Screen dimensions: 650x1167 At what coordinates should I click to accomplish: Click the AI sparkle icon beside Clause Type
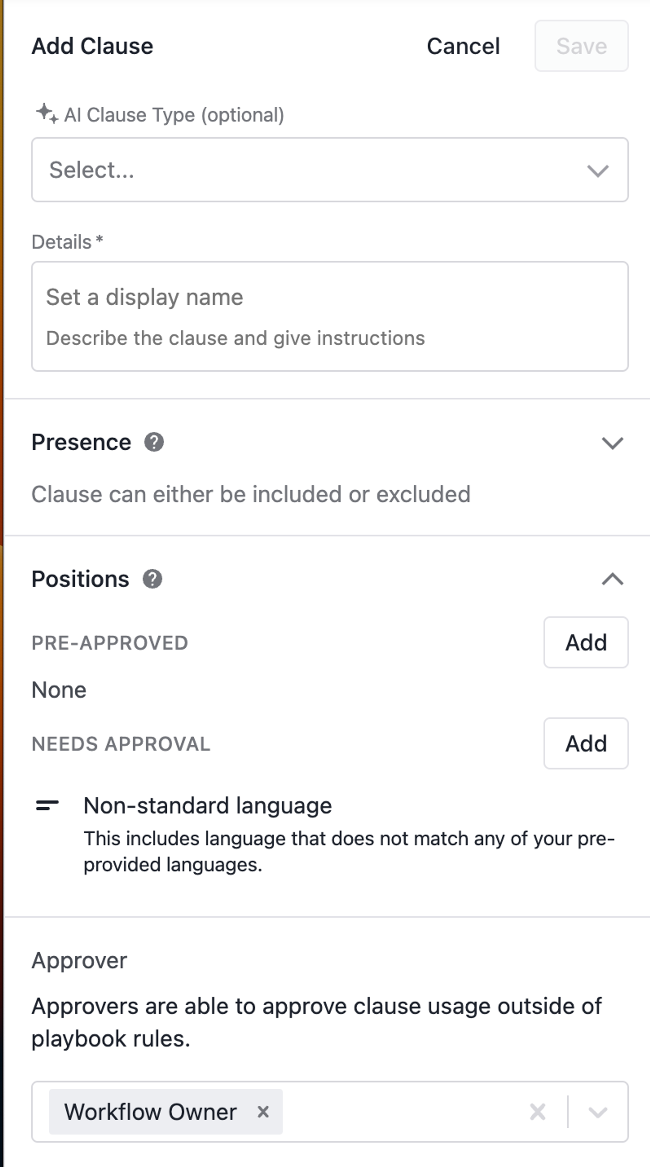(x=47, y=114)
